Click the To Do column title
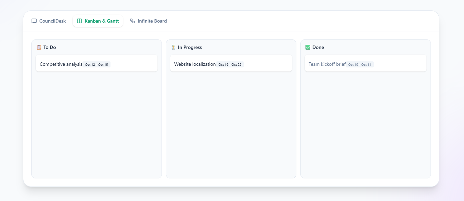The width and height of the screenshot is (464, 201). point(50,47)
